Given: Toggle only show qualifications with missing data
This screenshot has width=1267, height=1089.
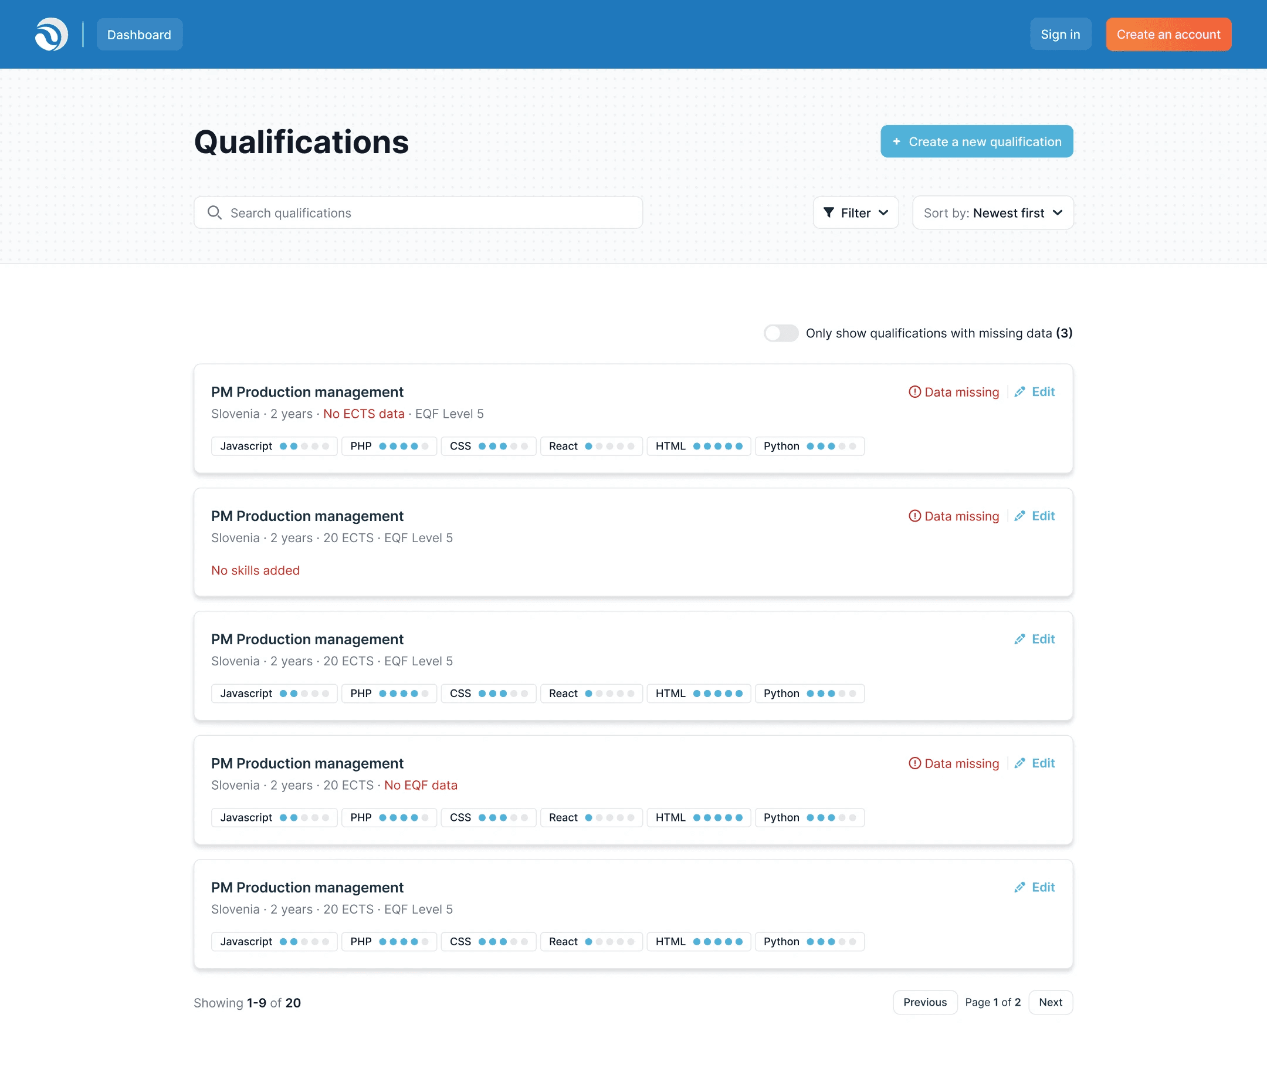Looking at the screenshot, I should tap(781, 333).
